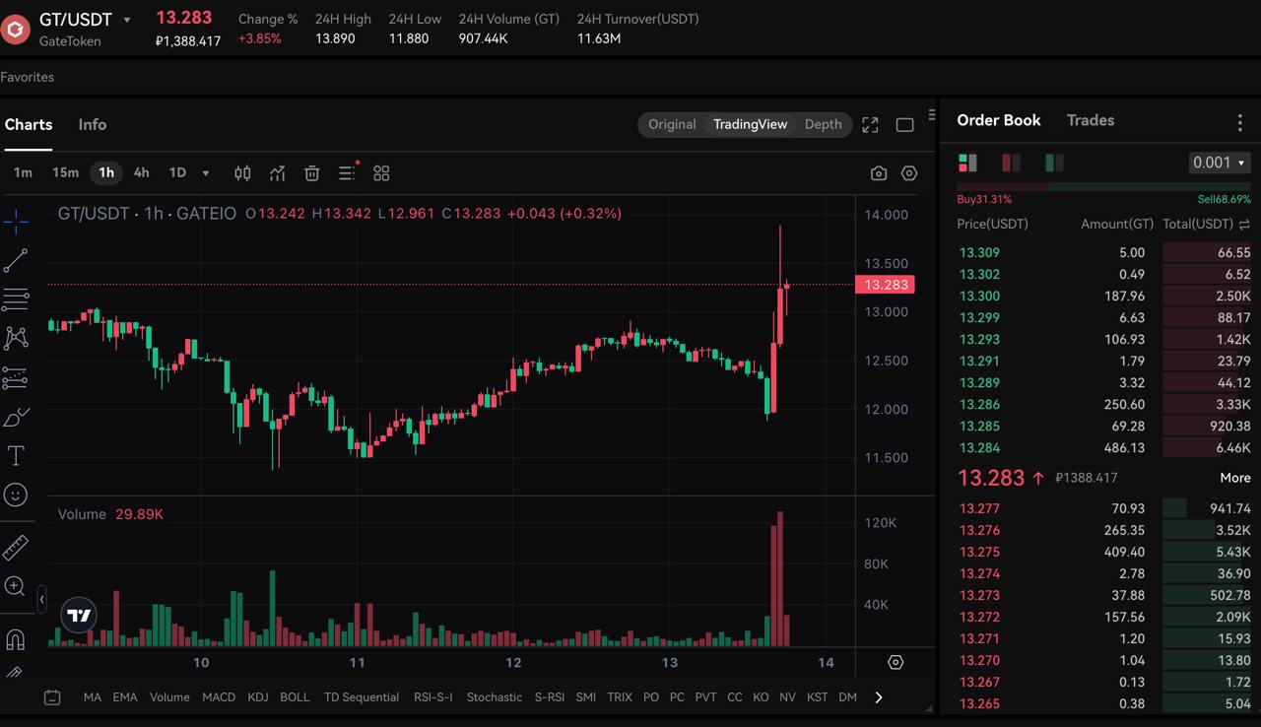The image size is (1261, 727).
Task: Open the Info tab
Action: click(93, 124)
